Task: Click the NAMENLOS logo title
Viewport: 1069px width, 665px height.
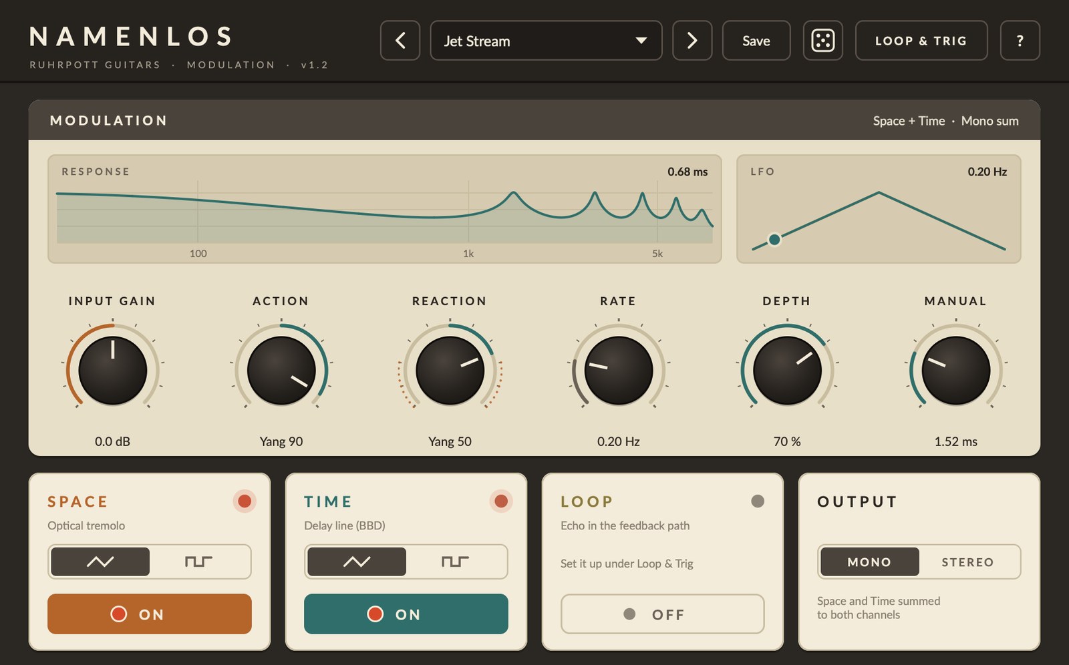Action: [x=132, y=37]
